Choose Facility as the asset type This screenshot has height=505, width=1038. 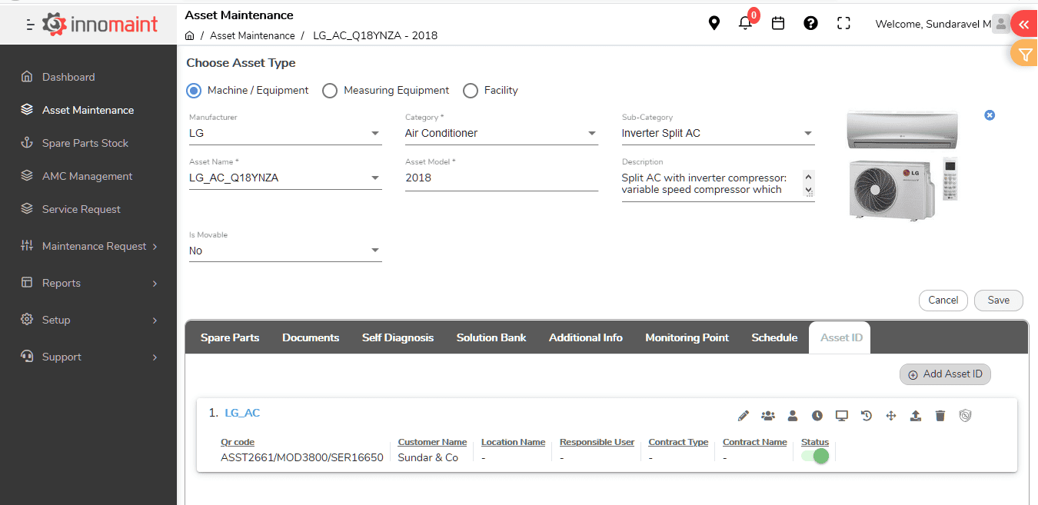click(x=470, y=90)
